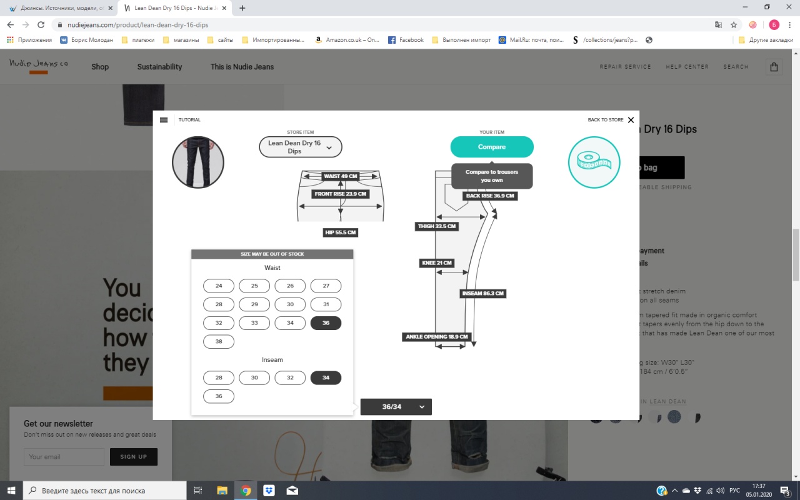The image size is (800, 500).
Task: Reload the page with the refresh icon
Action: (41, 25)
